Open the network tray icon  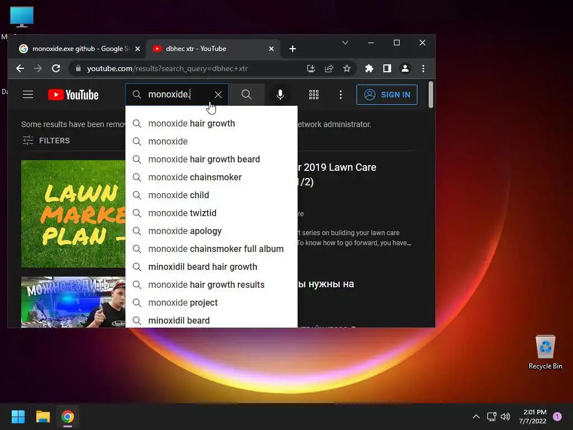coord(491,417)
